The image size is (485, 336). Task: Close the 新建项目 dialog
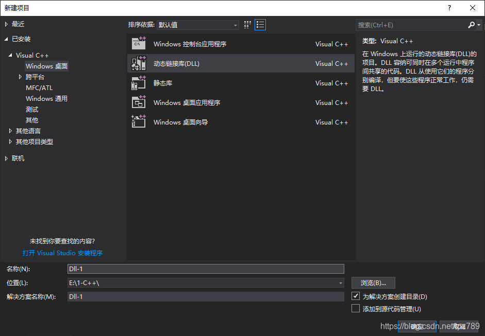[x=473, y=8]
